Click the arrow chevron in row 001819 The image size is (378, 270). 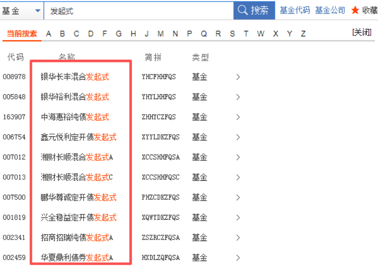coord(238,217)
